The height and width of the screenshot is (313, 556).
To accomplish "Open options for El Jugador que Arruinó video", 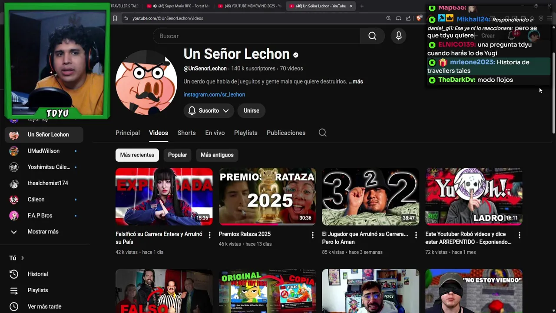I will (x=416, y=235).
